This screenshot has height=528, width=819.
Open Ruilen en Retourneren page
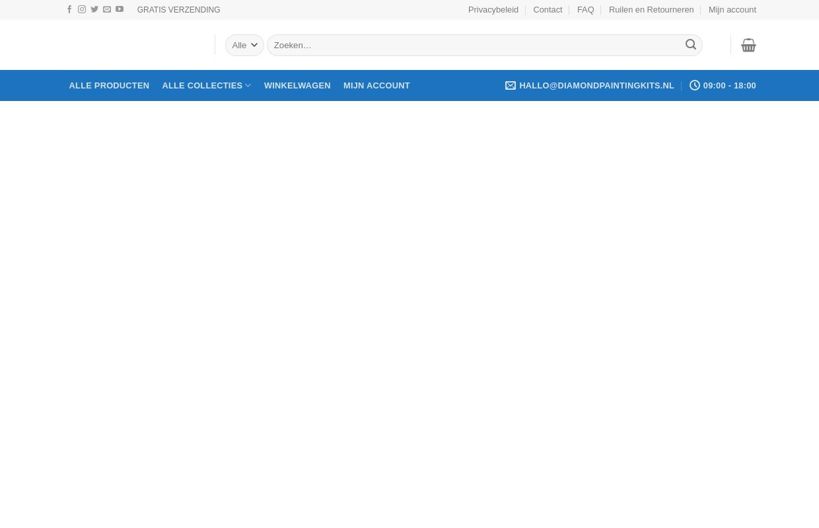(x=651, y=10)
